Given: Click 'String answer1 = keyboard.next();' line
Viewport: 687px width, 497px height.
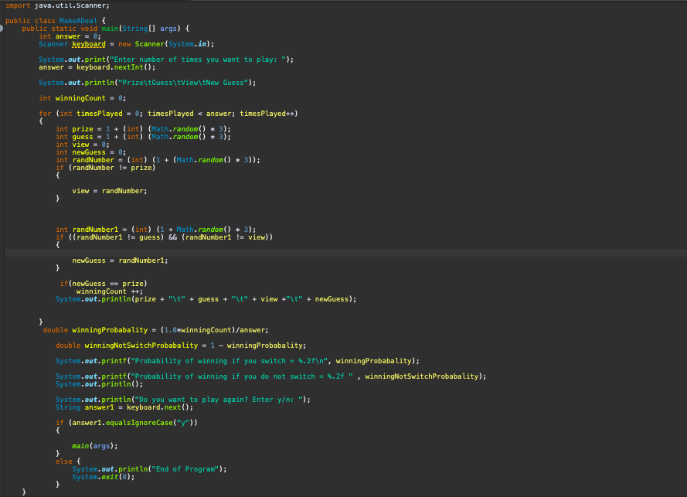Looking at the screenshot, I should click(124, 407).
